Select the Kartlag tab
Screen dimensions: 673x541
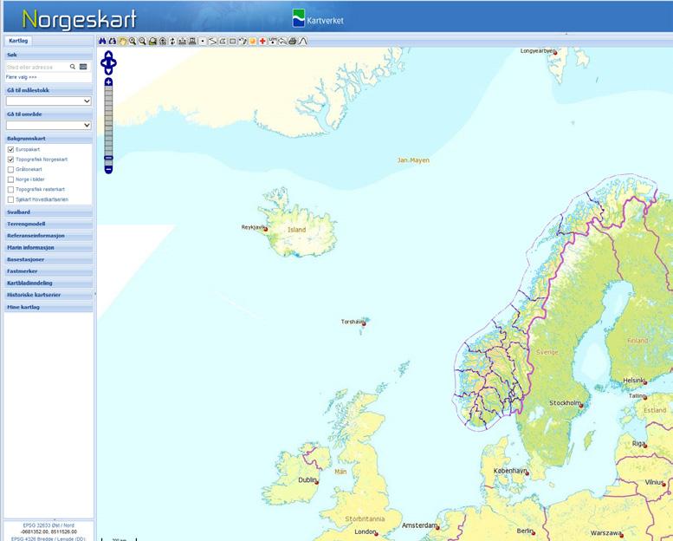[x=18, y=41]
